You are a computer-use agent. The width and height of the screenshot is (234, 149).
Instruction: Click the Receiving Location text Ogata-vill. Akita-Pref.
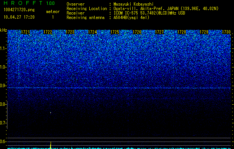pos(140,9)
